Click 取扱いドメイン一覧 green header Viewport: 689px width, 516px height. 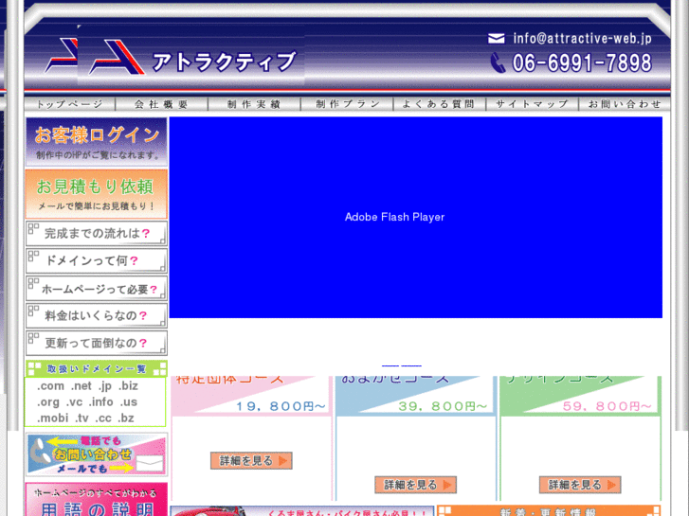coord(97,369)
